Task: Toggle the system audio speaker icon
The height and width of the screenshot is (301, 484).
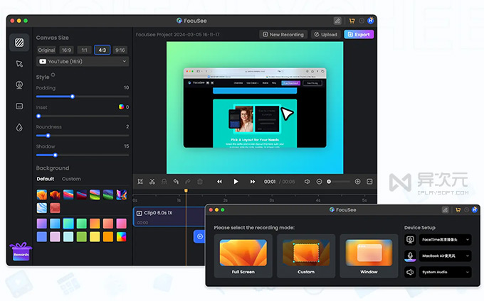Action: pos(410,273)
